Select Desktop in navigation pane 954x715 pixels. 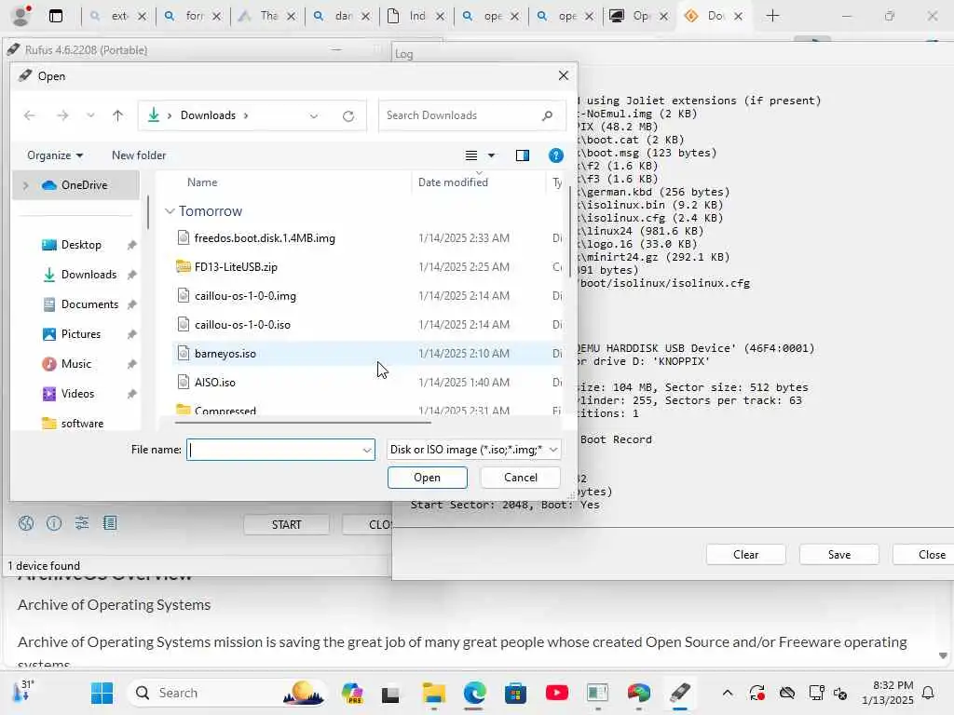(81, 245)
